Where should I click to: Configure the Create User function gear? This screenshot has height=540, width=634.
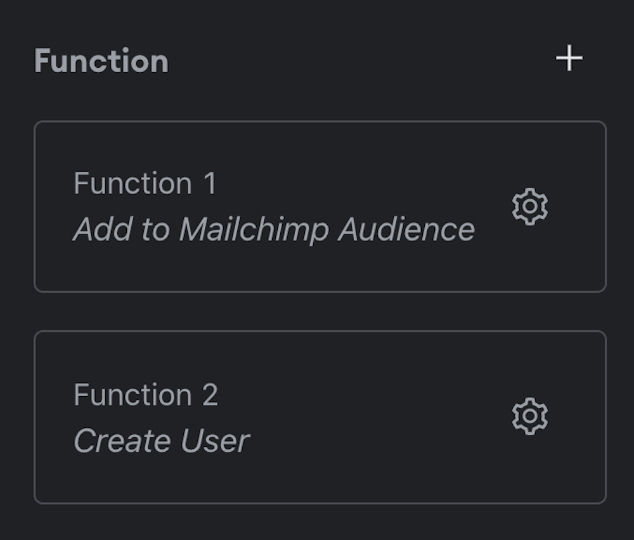pyautogui.click(x=530, y=416)
